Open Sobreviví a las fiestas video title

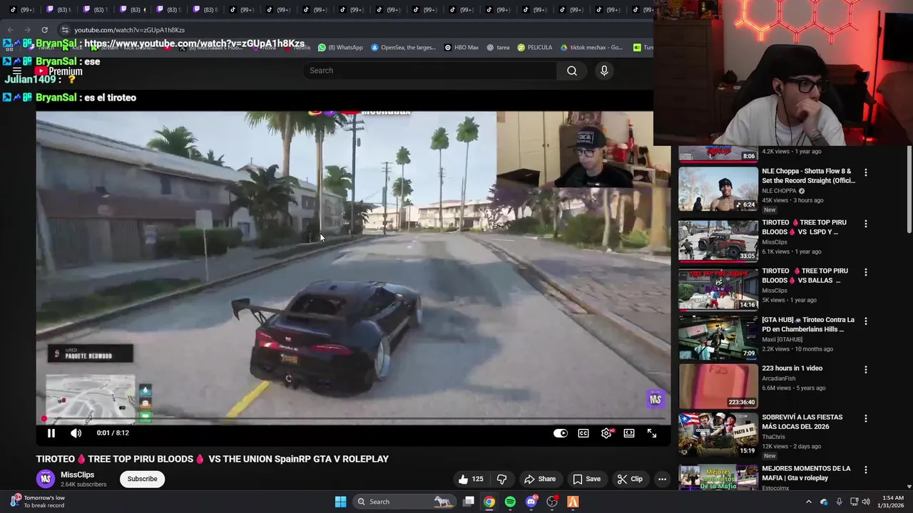802,422
